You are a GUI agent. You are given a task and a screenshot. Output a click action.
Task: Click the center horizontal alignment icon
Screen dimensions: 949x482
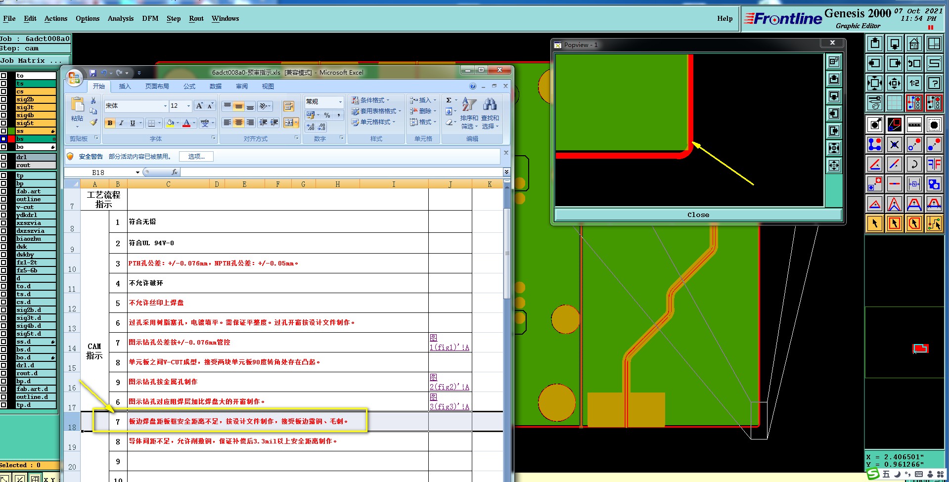pos(239,123)
